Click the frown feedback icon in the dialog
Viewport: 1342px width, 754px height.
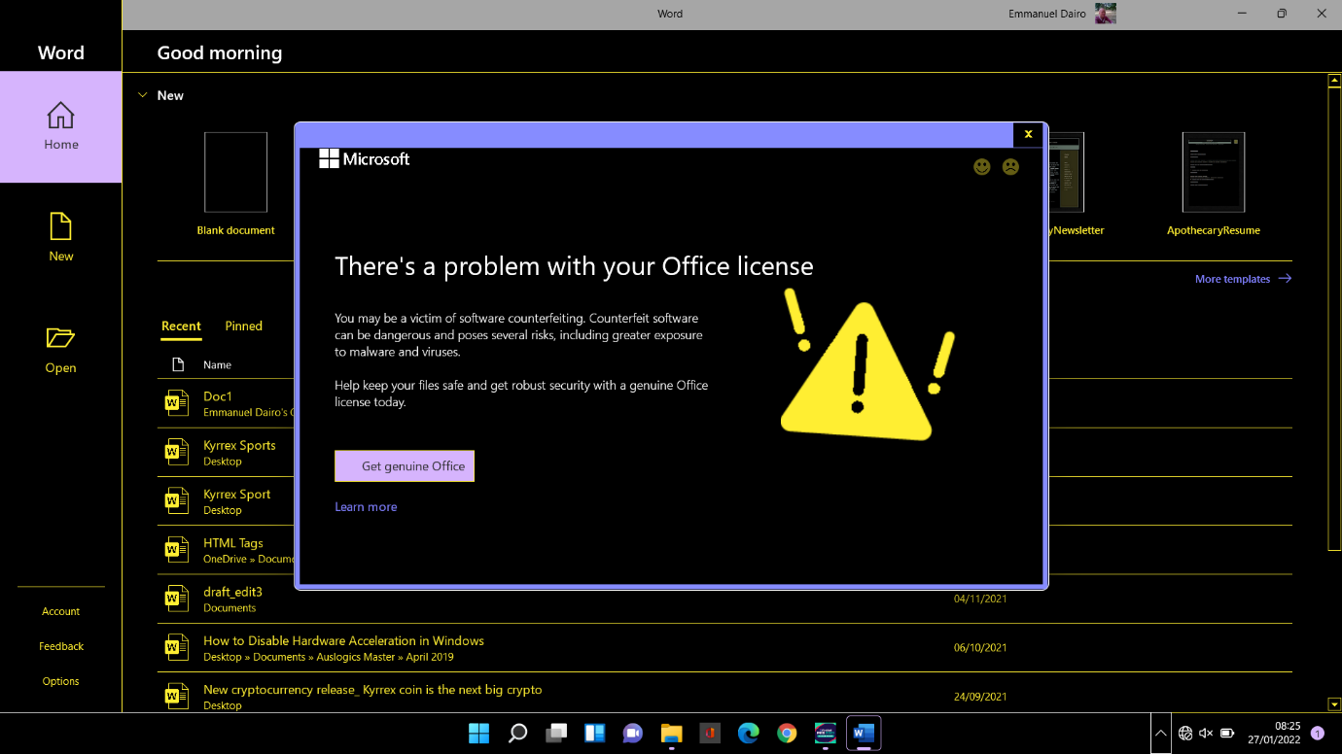pos(1010,166)
